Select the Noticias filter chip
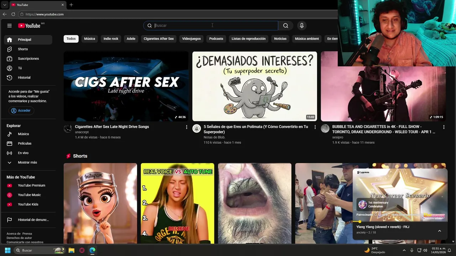The image size is (456, 256). tap(280, 39)
